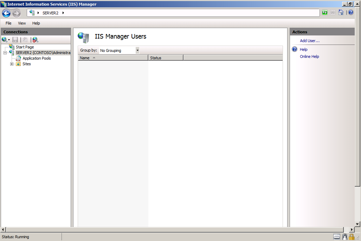Click Add User... in Actions pane

[309, 41]
